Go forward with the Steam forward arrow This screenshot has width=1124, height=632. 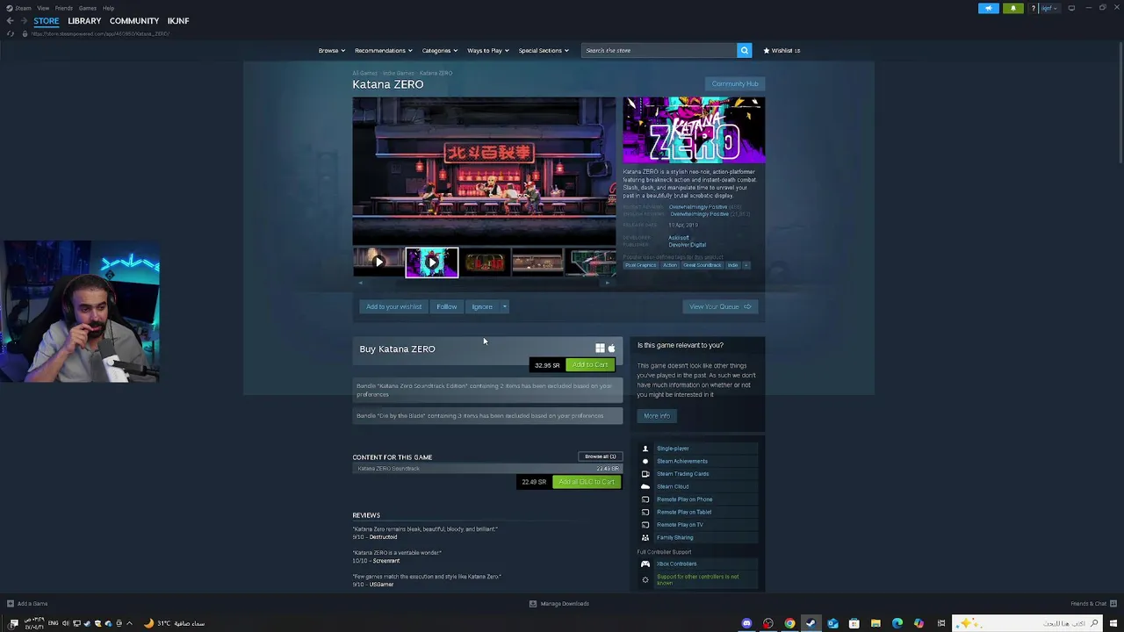pyautogui.click(x=23, y=21)
